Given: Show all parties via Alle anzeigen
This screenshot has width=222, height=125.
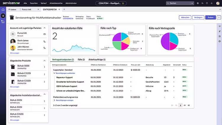Looking at the screenshot, I should 15,53.
